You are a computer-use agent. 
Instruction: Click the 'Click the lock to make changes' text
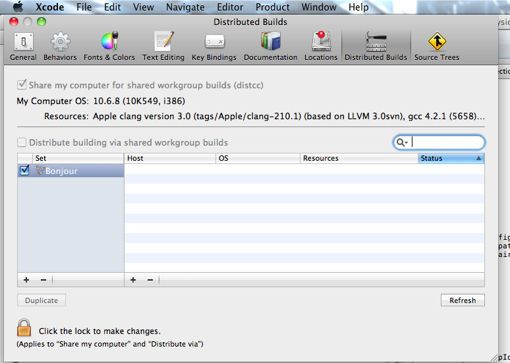pos(99,331)
